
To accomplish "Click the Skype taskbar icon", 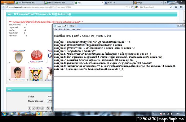I will pyautogui.click(x=39, y=114).
